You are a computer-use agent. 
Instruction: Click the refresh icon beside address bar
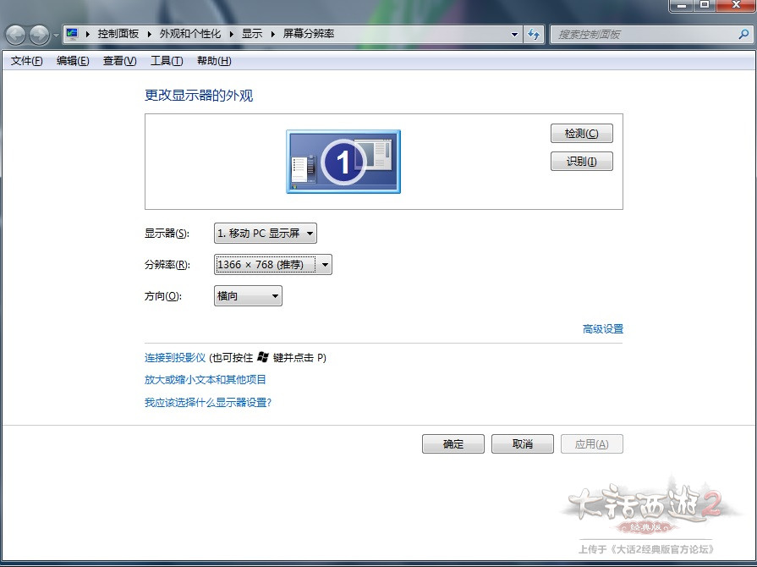click(534, 35)
